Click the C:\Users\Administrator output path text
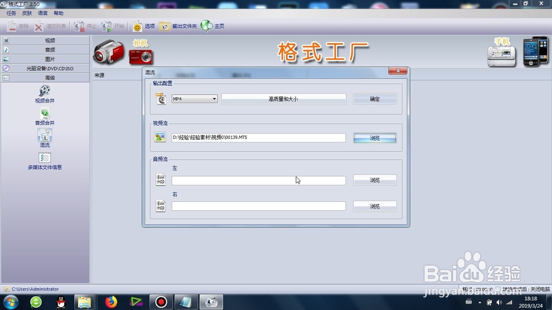 coord(35,289)
